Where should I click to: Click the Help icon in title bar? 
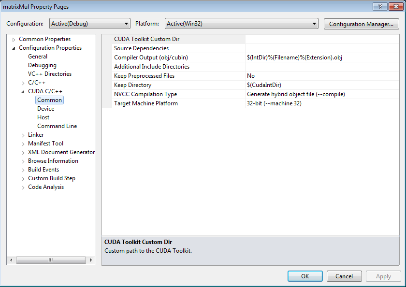pos(380,6)
